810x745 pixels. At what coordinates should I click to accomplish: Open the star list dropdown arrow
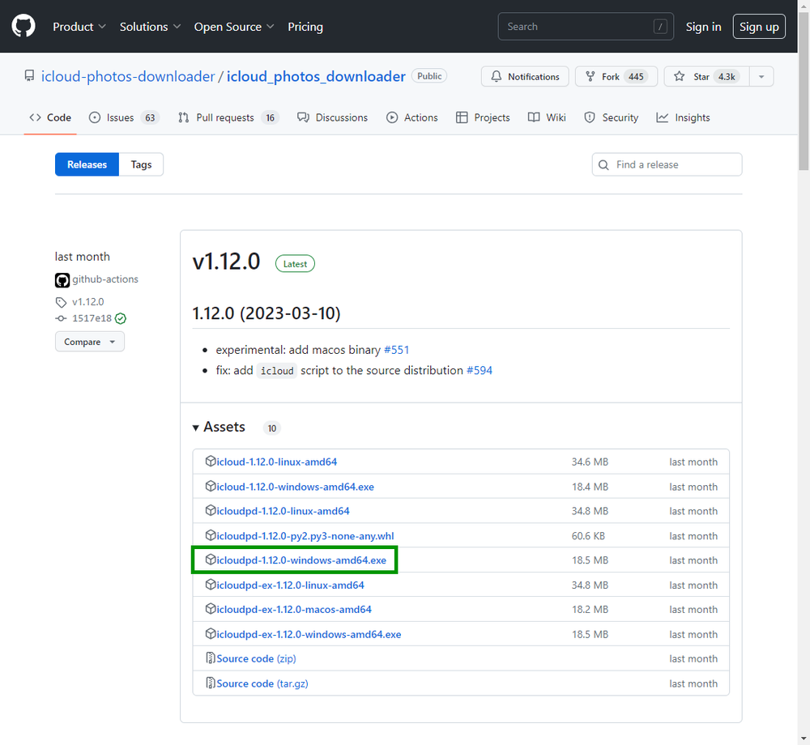pyautogui.click(x=761, y=76)
